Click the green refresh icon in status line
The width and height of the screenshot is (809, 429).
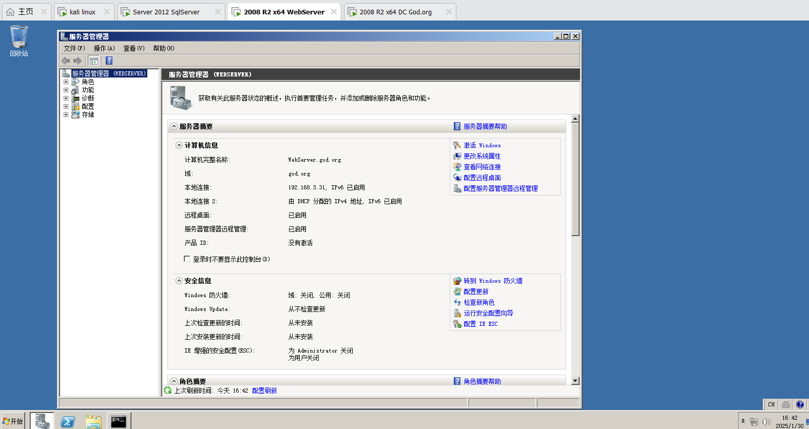(x=167, y=391)
